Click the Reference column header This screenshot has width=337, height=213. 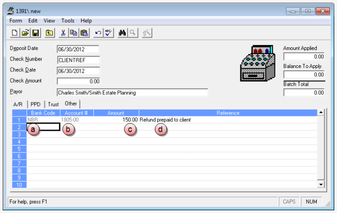[x=228, y=113]
